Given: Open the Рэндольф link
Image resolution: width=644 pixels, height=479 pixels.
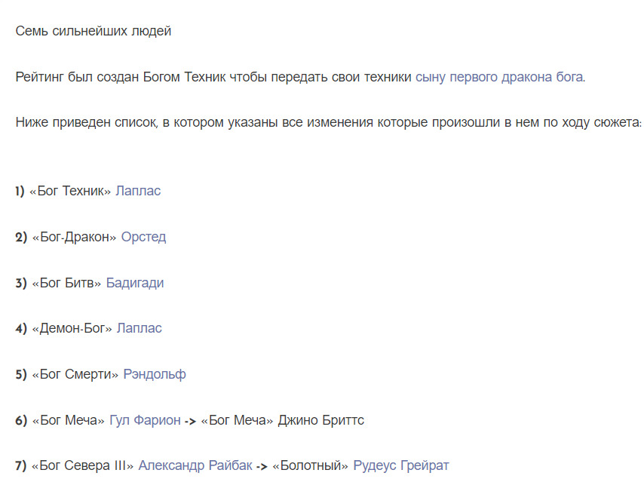Looking at the screenshot, I should point(154,374).
